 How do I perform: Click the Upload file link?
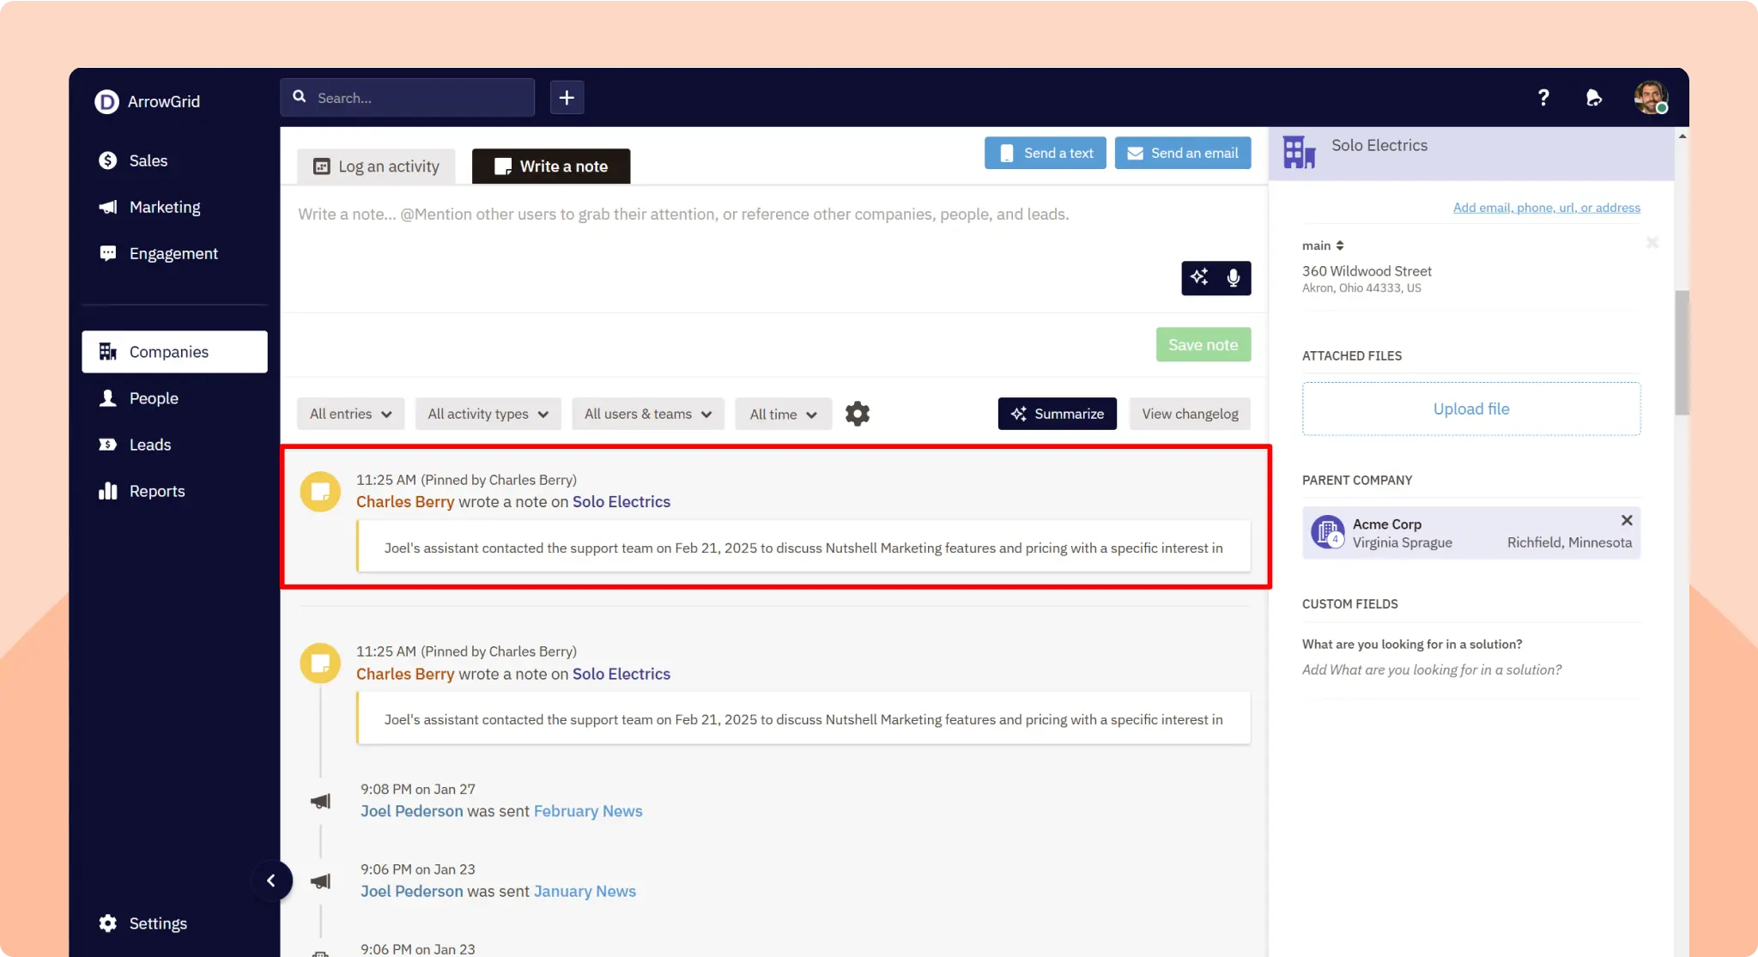(x=1470, y=408)
